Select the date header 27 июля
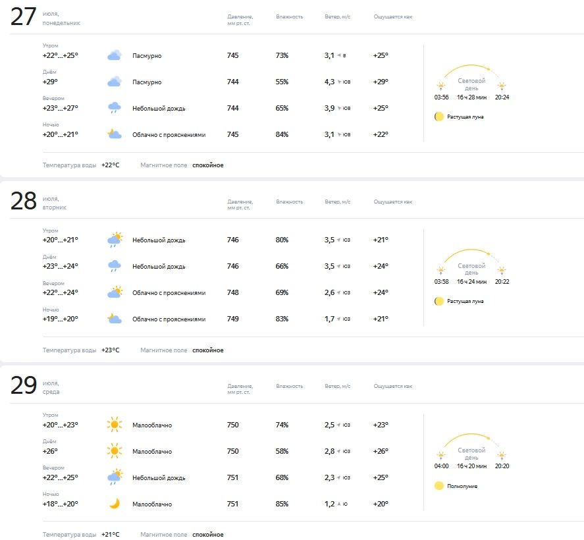The image size is (584, 540). [x=45, y=17]
